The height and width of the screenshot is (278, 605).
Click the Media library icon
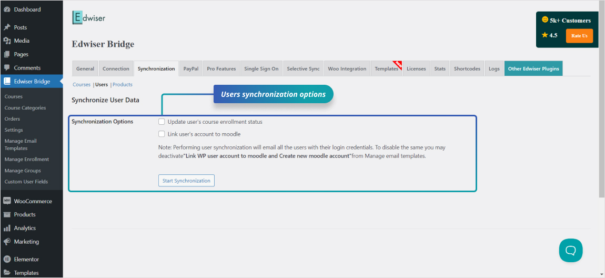click(x=6, y=41)
